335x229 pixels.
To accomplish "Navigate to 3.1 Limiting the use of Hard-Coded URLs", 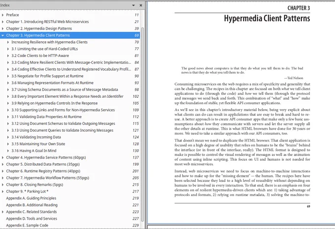I will click(44, 49).
